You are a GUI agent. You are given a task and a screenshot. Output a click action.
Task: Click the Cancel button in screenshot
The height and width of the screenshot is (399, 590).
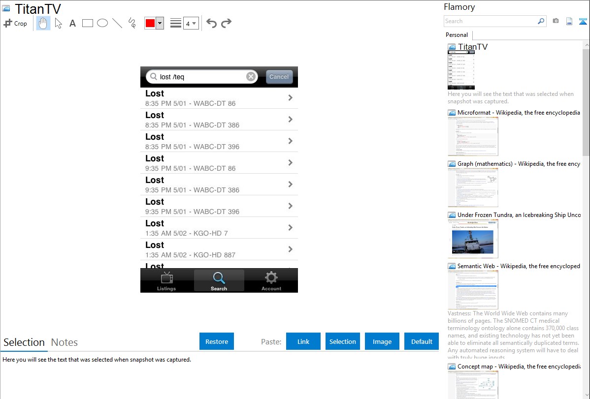[x=279, y=77]
